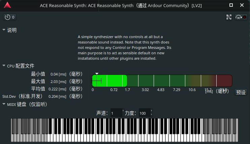Increase the 声道 channel with the up arrow
Viewport: 250px width, 144px height.
click(123, 111)
